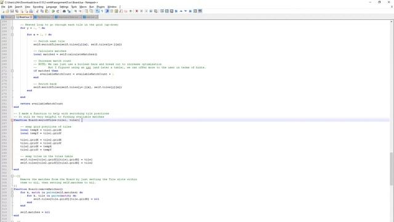Viewport: 394px width, 222px height.
Task: Click the 'self.matches = nil' code line
Action: click(35, 212)
